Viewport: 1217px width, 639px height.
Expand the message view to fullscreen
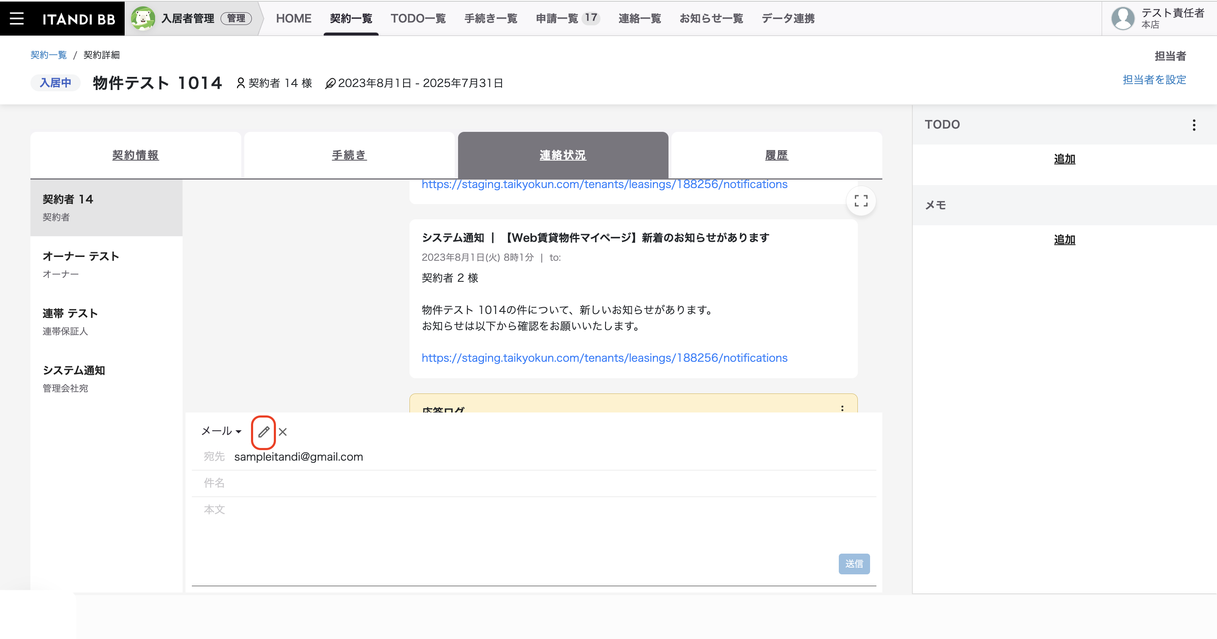[x=861, y=201]
